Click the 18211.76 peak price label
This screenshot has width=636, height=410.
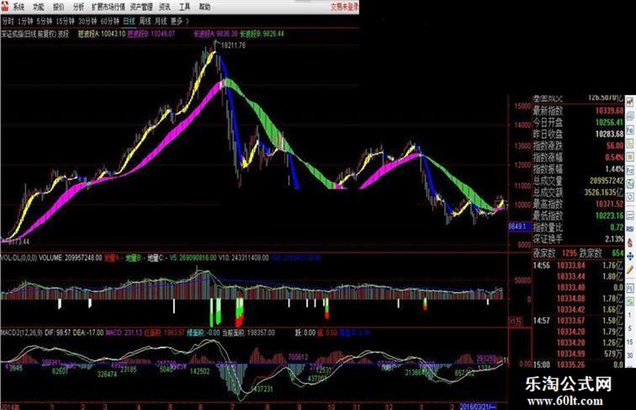coord(233,46)
